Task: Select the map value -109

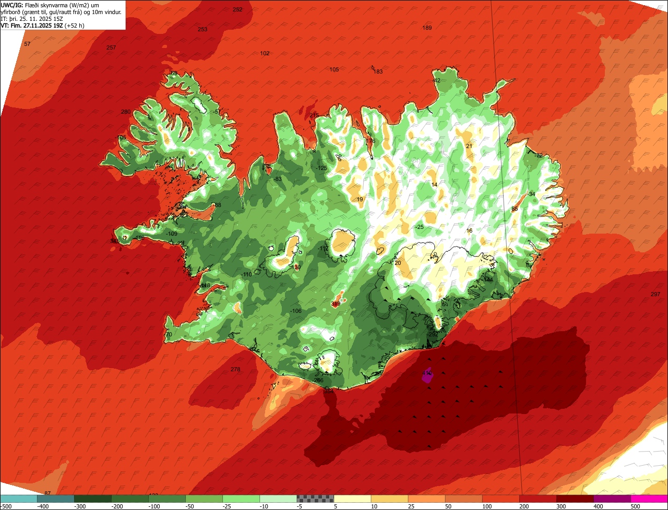Action: click(x=172, y=234)
